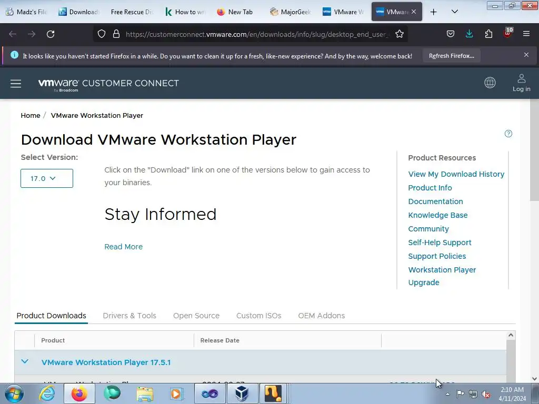
Task: Open the Workstation Player Upgrade link
Action: tap(442, 276)
